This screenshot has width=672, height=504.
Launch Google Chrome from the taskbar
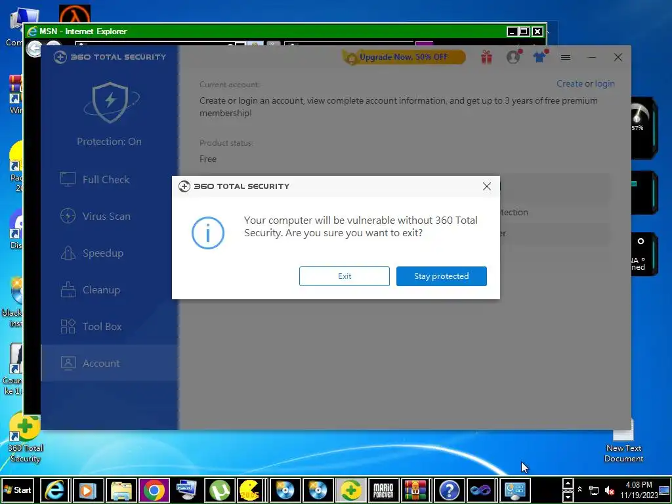click(154, 490)
